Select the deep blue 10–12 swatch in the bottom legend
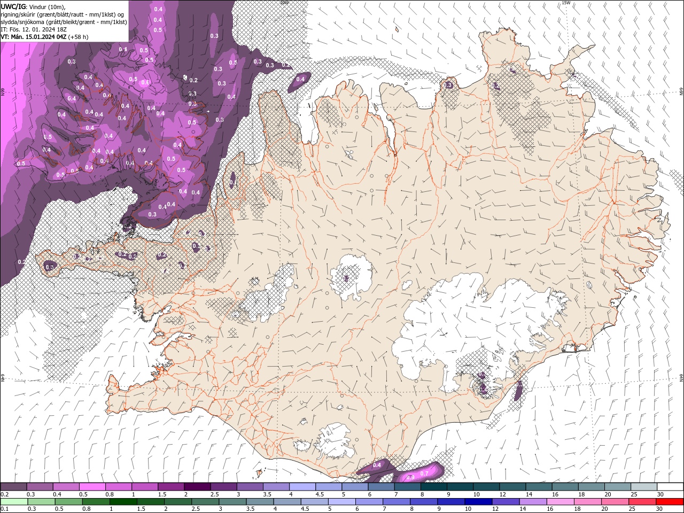 (478, 502)
